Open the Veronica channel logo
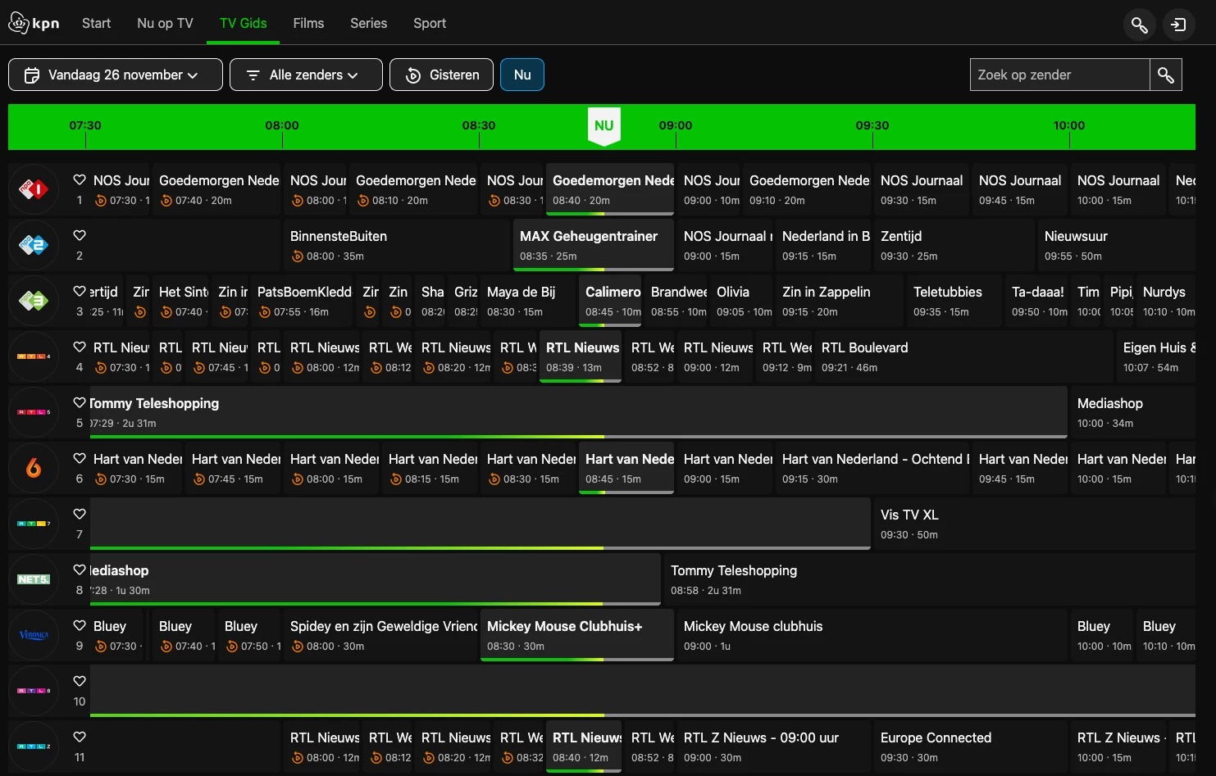This screenshot has width=1216, height=776. pos(34,635)
